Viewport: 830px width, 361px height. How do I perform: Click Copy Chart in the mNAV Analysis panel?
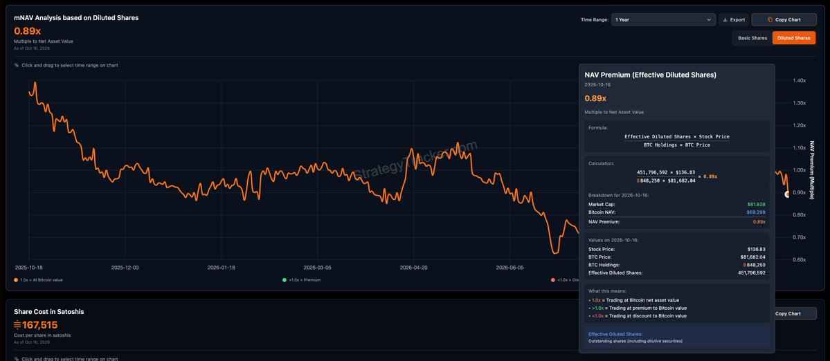pyautogui.click(x=784, y=19)
